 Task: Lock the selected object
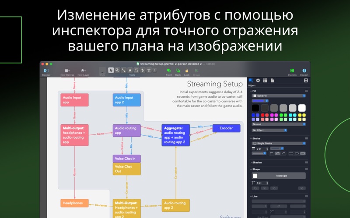187,72
